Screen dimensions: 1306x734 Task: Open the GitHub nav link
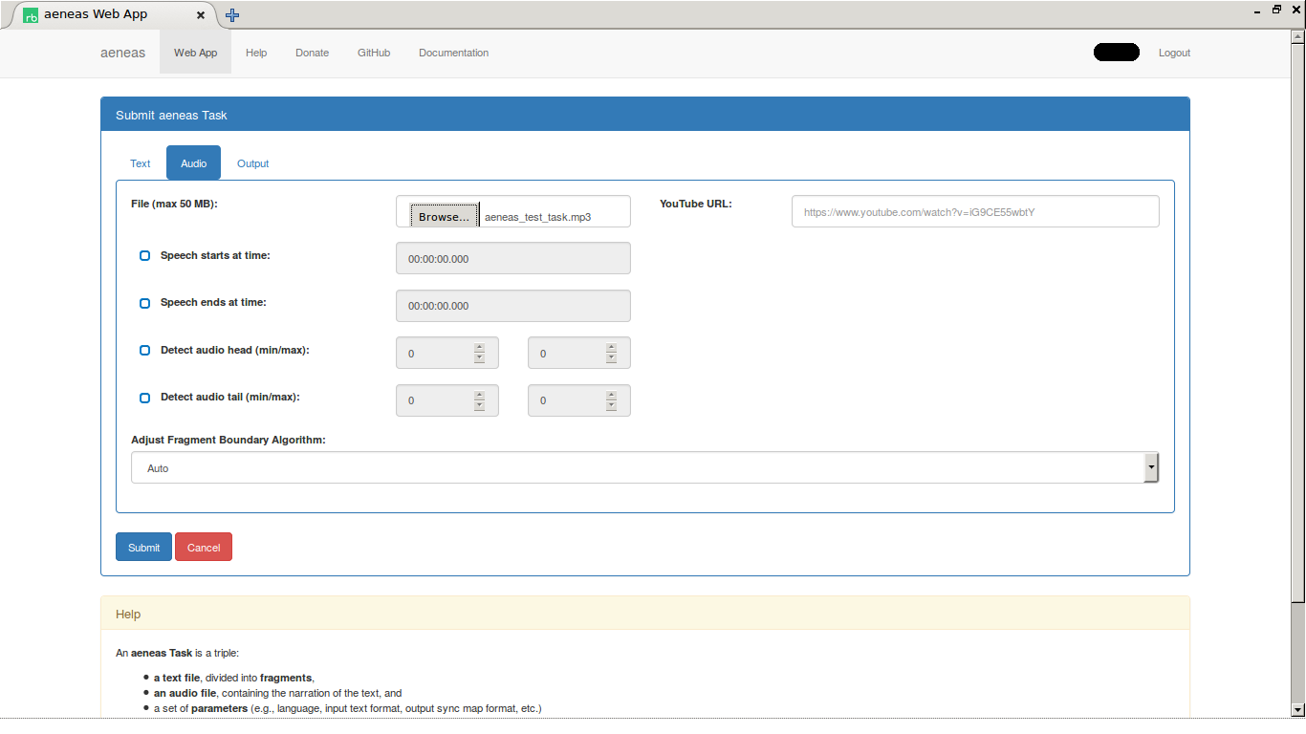(374, 53)
